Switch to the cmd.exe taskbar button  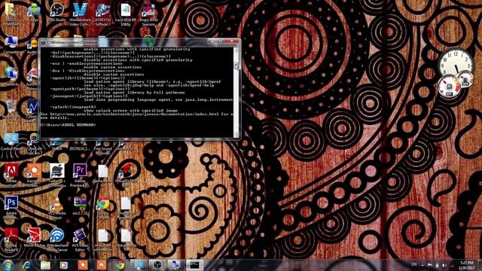tap(194, 265)
